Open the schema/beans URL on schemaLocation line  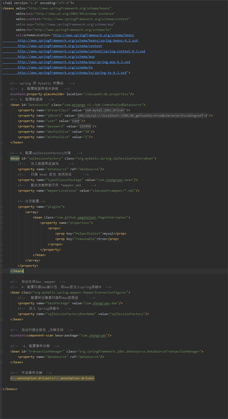coord(94,35)
